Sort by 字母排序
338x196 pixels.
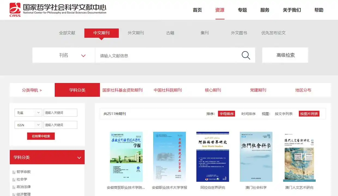coord(226,114)
